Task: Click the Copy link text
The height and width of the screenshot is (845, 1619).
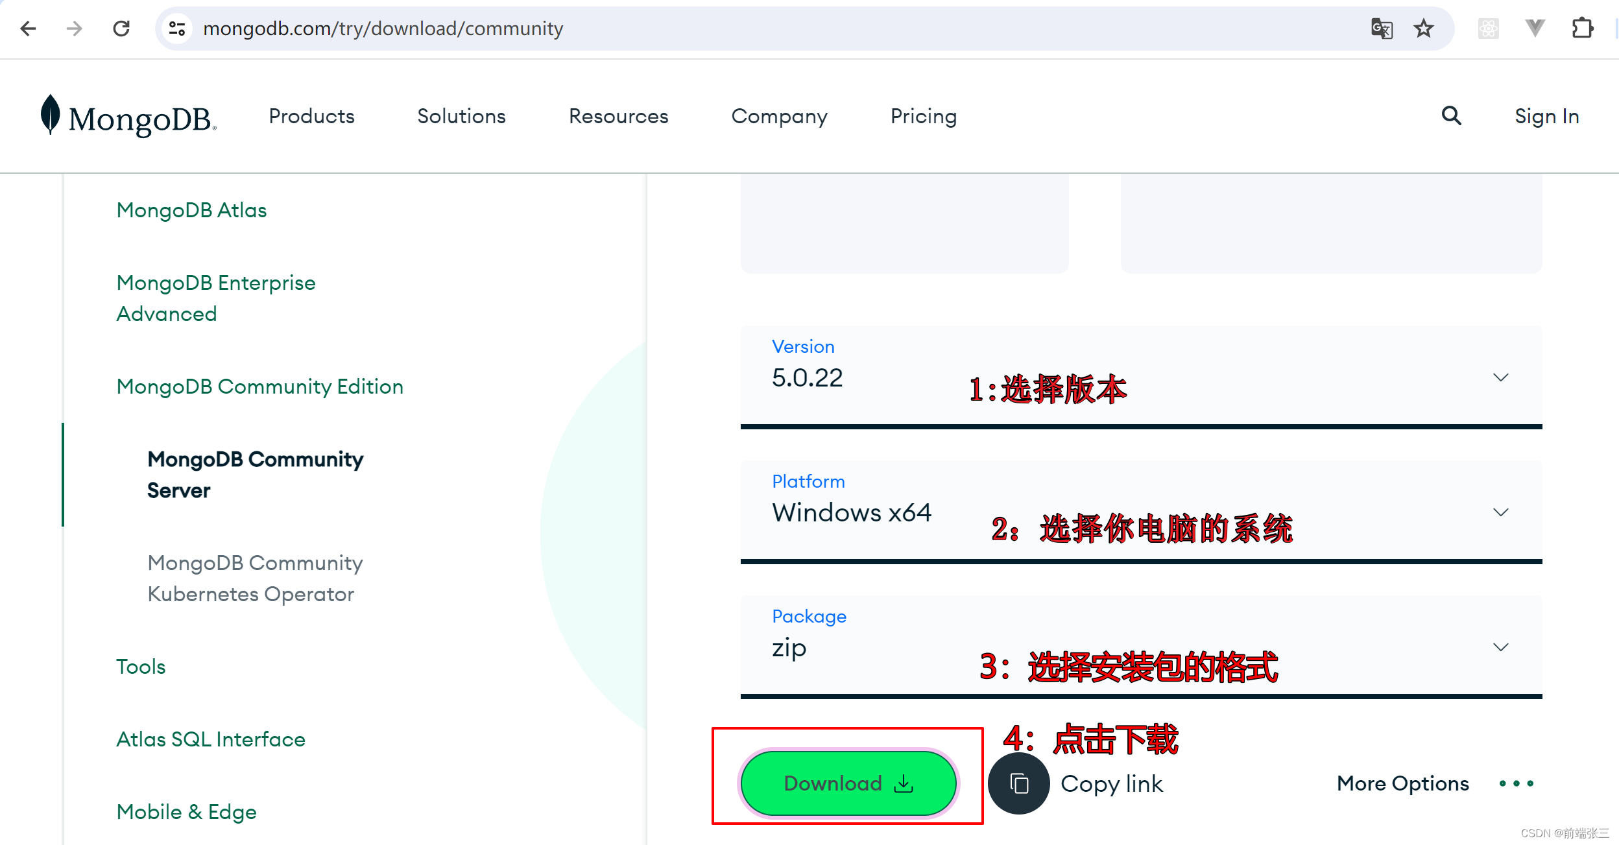Action: 1112,784
